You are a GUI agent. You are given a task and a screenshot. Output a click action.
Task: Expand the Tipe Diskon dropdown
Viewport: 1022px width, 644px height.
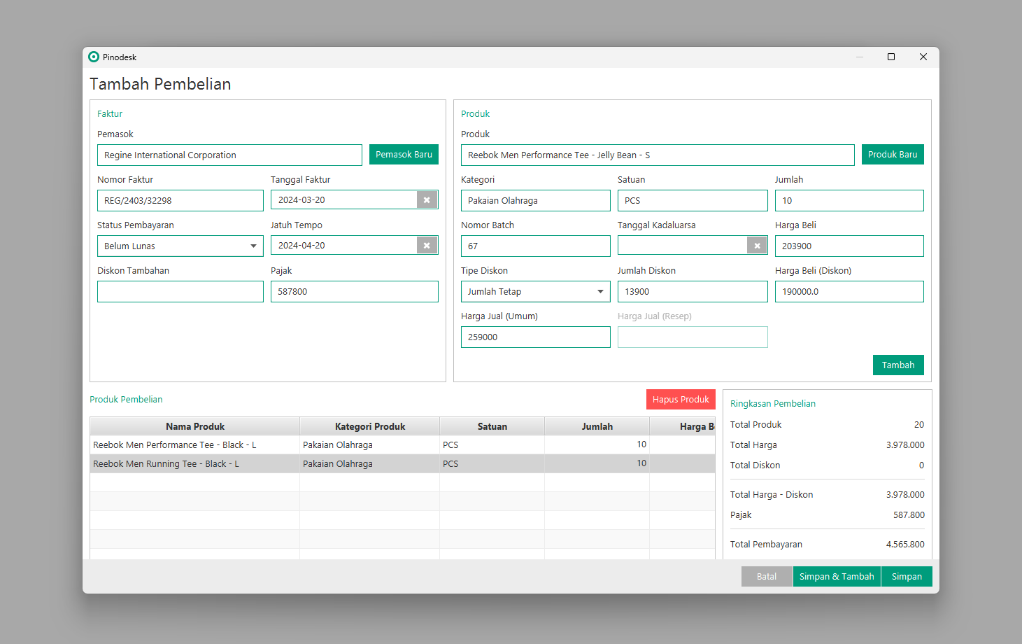(x=599, y=292)
